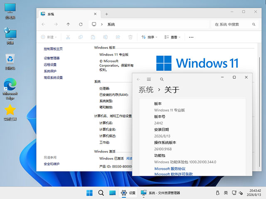Click the 系统 window vertical scrollbar

[259, 112]
